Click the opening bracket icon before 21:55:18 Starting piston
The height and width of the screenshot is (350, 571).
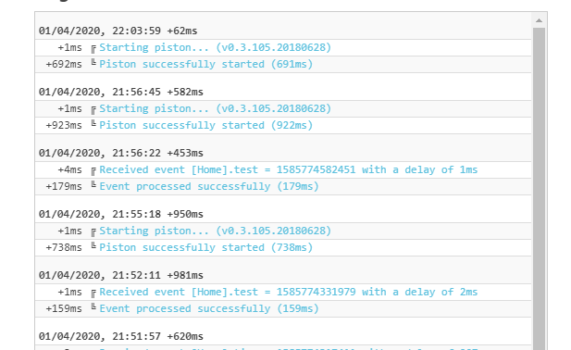pyautogui.click(x=93, y=232)
